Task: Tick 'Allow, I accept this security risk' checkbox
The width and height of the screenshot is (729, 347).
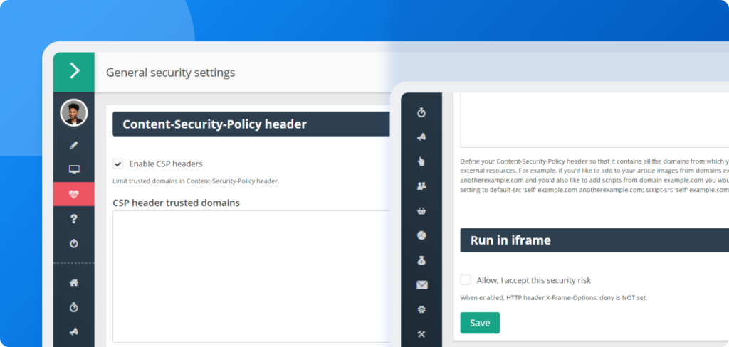Action: tap(466, 280)
